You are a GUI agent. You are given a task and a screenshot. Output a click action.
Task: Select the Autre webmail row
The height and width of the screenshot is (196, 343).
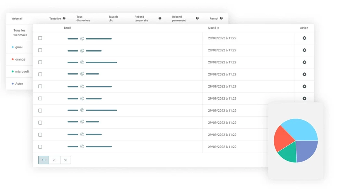pyautogui.click(x=20, y=84)
